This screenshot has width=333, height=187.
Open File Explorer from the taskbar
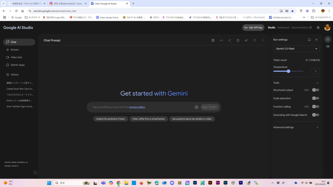point(126,183)
